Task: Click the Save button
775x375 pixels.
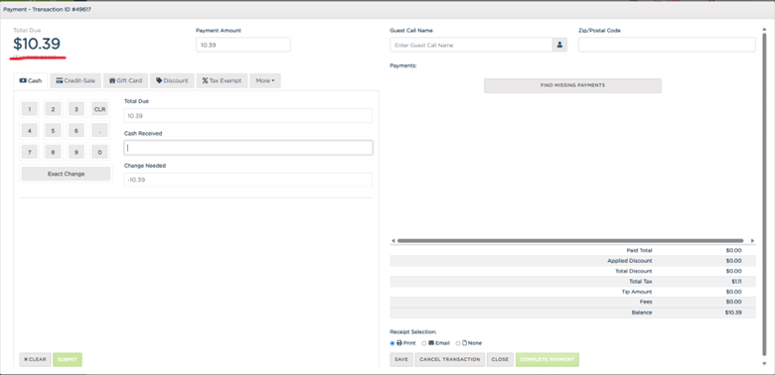Action: pos(401,359)
